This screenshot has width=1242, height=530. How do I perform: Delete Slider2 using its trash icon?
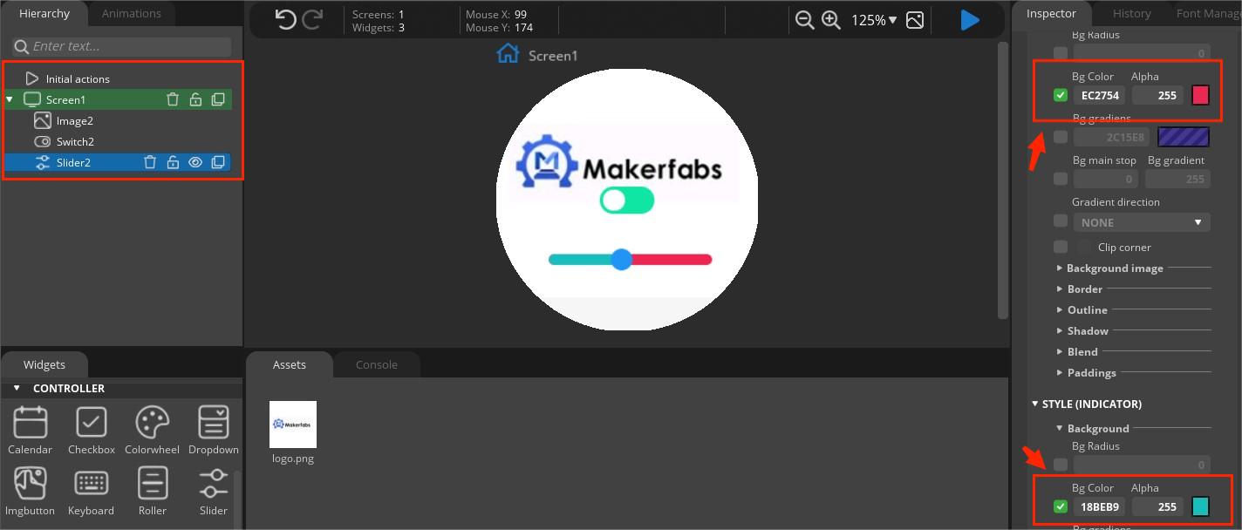(x=150, y=162)
